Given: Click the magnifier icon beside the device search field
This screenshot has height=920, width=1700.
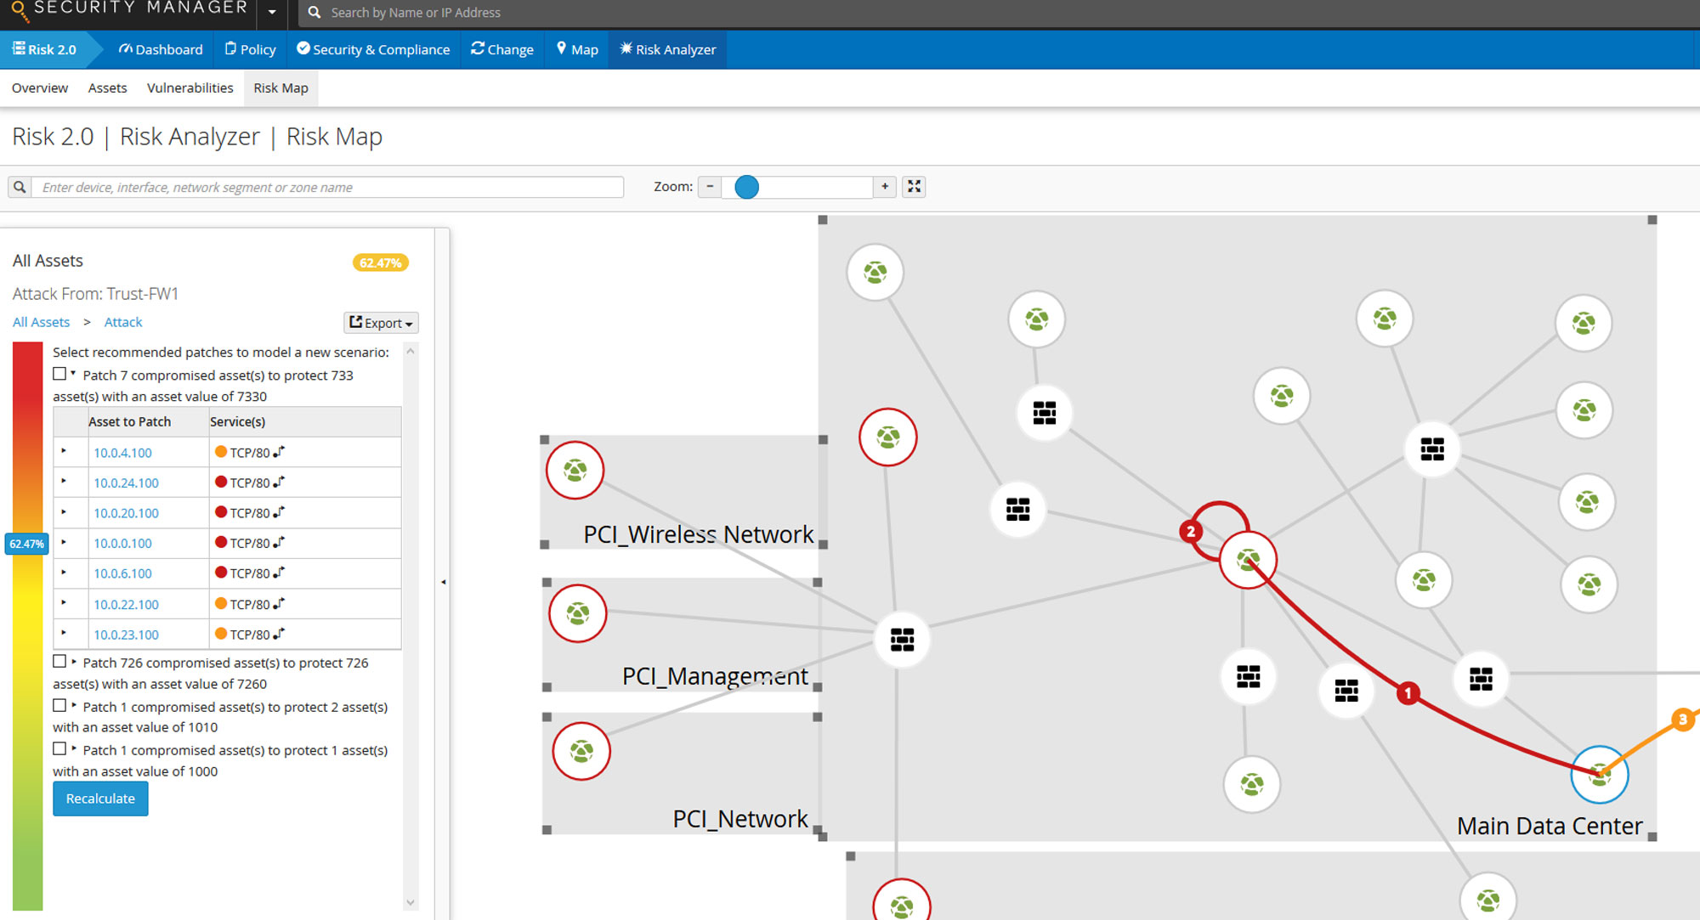Looking at the screenshot, I should (x=19, y=186).
